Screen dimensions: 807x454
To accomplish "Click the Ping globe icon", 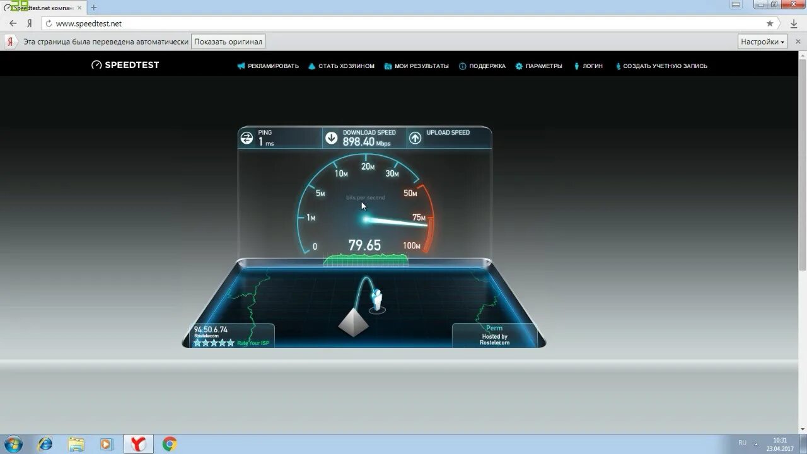I will click(x=247, y=137).
